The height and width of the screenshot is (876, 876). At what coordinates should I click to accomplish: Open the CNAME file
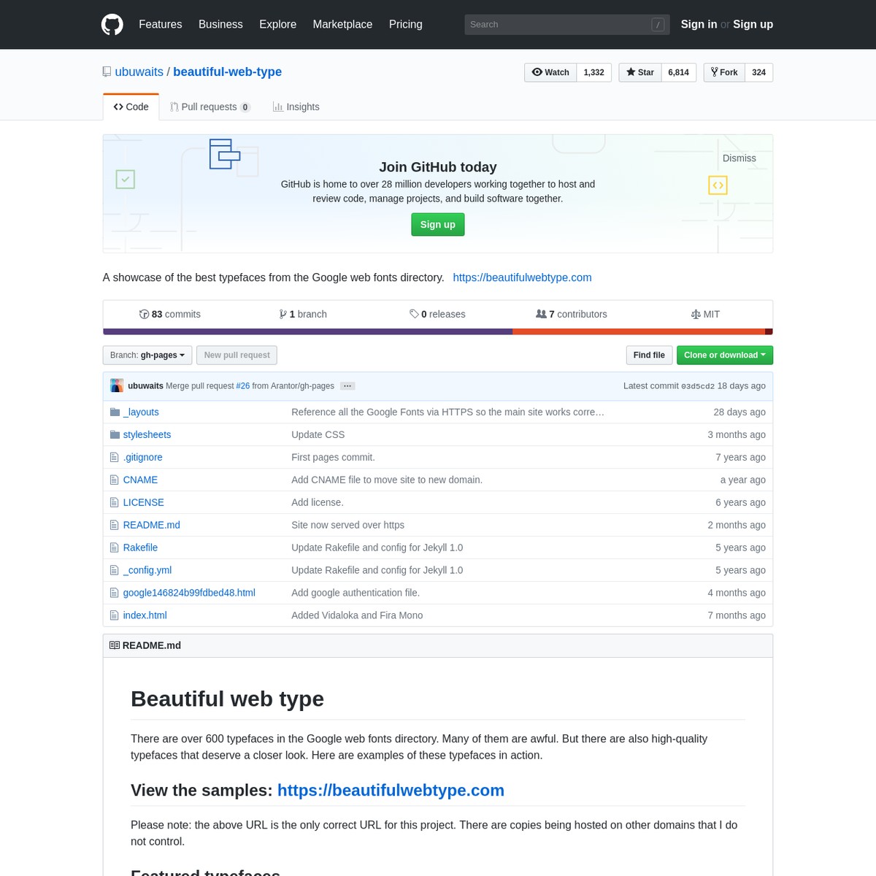140,480
